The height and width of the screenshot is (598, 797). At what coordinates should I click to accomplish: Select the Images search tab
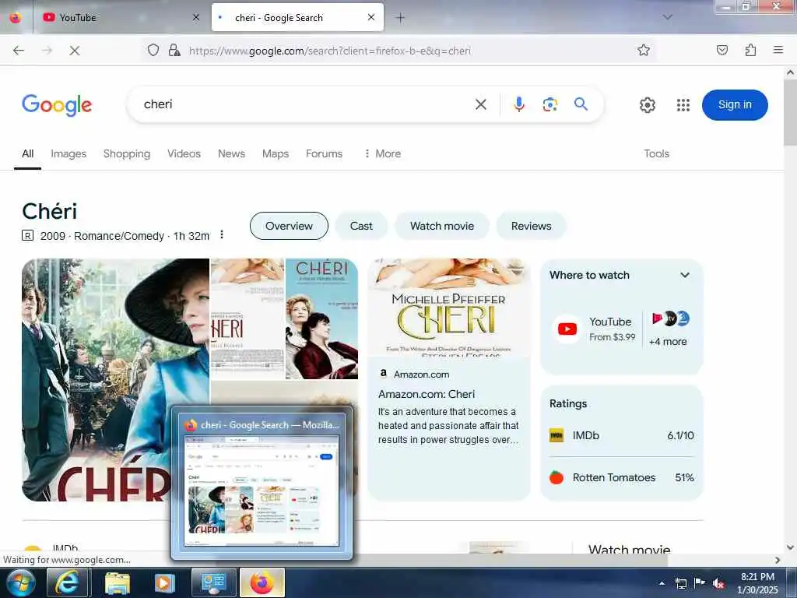68,153
